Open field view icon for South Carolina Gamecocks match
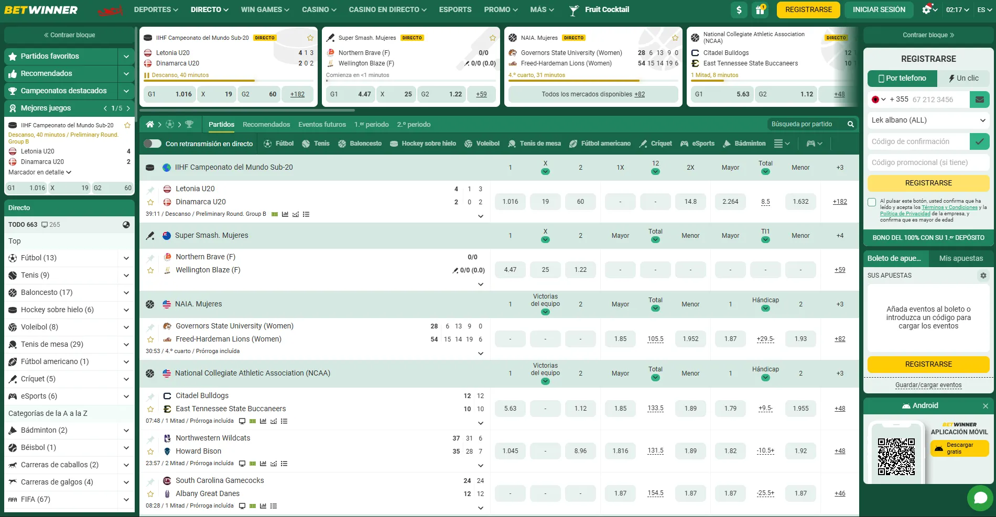This screenshot has height=517, width=996. tap(253, 506)
